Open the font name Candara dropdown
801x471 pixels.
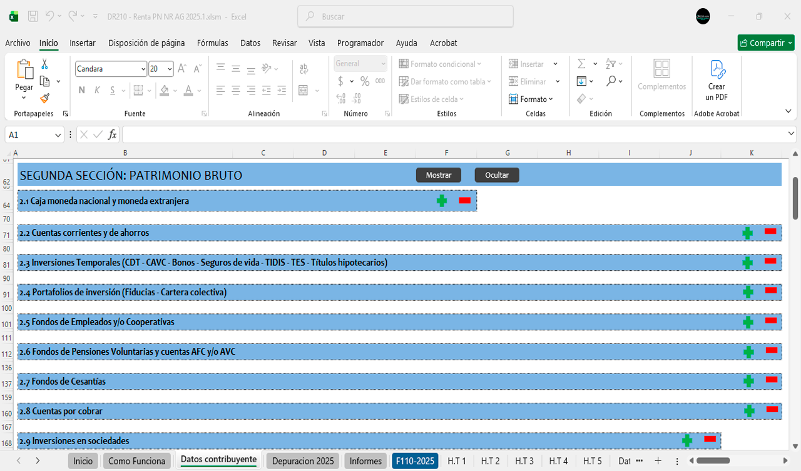(143, 69)
